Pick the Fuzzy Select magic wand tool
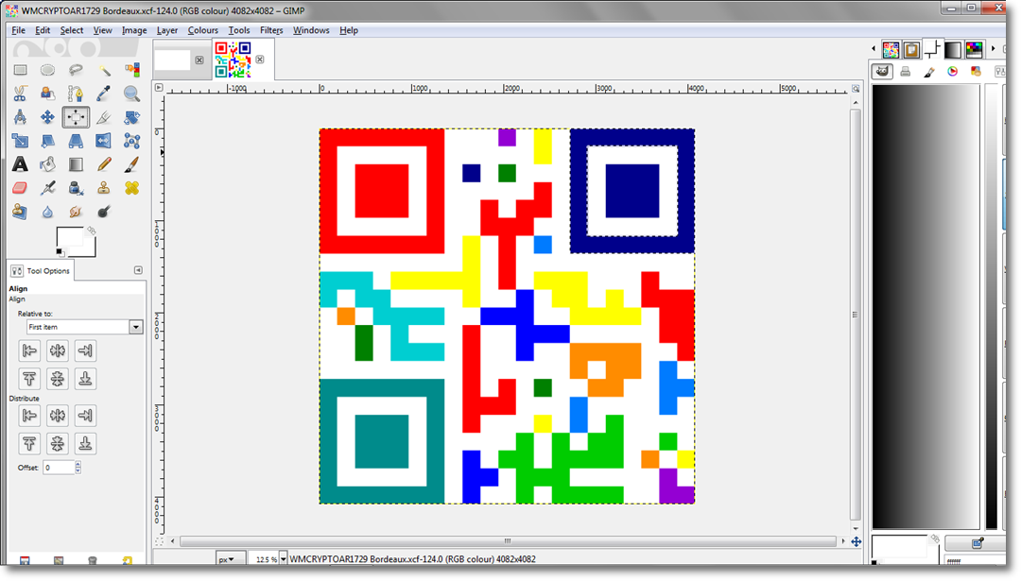This screenshot has width=1021, height=581. coord(104,70)
